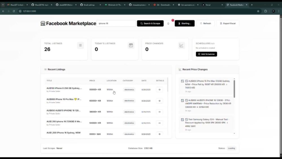Open a new browser tab
This screenshot has height=159, width=282.
(252, 5)
